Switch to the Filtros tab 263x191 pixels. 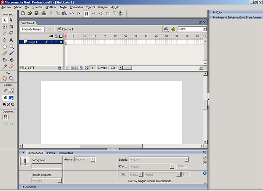(x=51, y=153)
